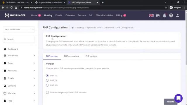Open Website builder in top navigation

pyautogui.click(x=105, y=15)
